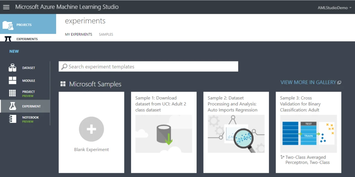Select the Experiment item in New menu
Screen dimensions: 355x177
click(x=25, y=106)
